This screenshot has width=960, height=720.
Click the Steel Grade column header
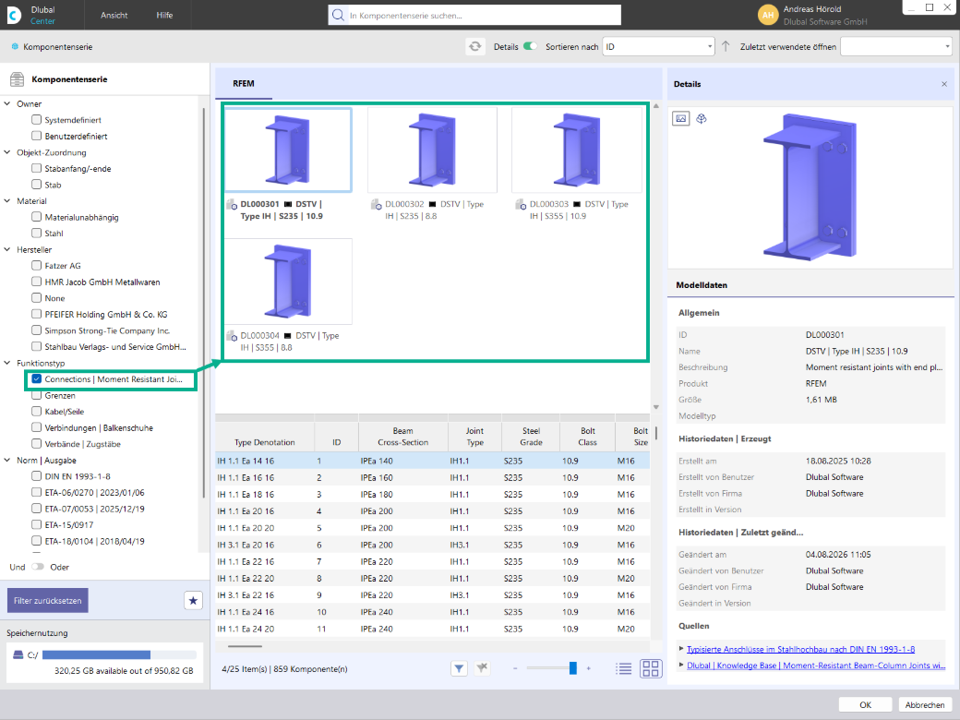pyautogui.click(x=532, y=437)
